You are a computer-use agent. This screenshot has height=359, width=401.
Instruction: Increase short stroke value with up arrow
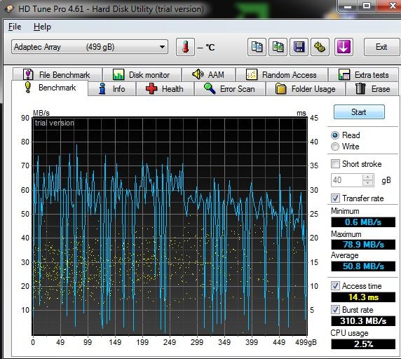tap(368, 177)
